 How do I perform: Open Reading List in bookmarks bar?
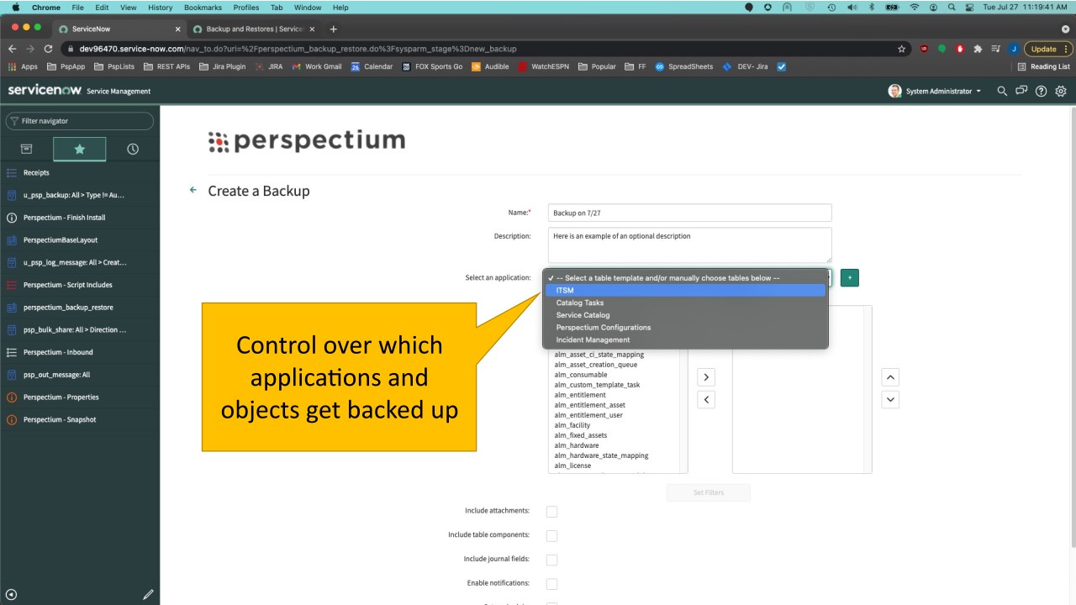(1043, 66)
